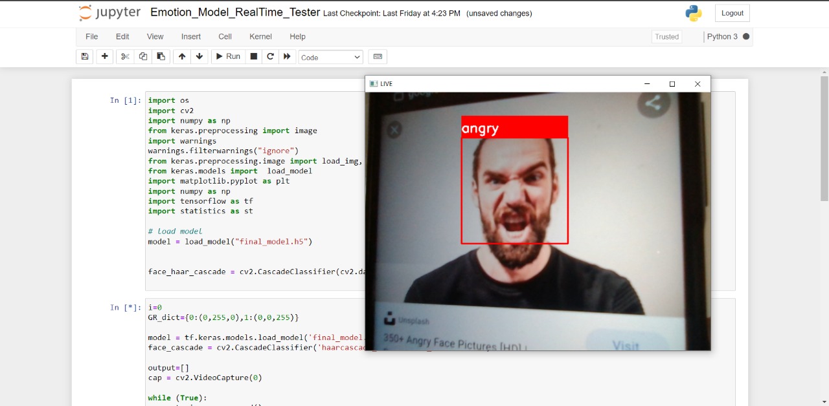Open the Cell menu
This screenshot has height=406, width=829.
pos(225,37)
